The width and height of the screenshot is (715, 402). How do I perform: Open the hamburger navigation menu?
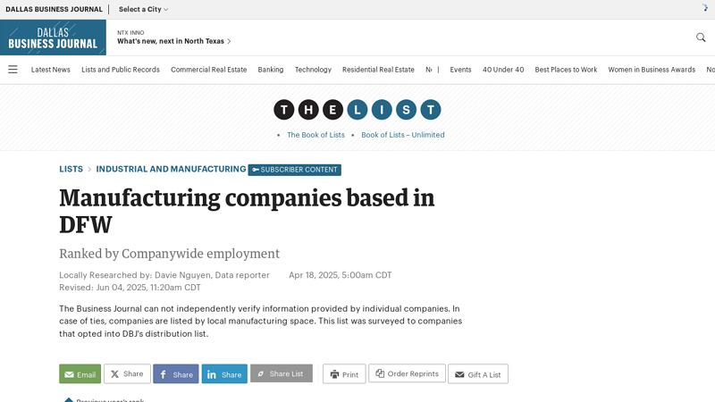(13, 70)
